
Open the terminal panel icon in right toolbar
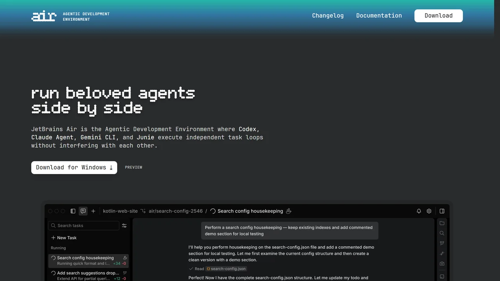(x=442, y=276)
